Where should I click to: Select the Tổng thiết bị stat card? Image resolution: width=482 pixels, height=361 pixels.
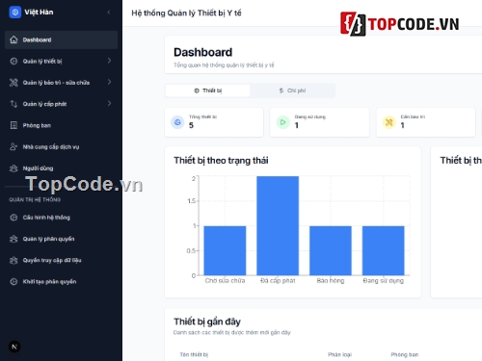point(214,122)
